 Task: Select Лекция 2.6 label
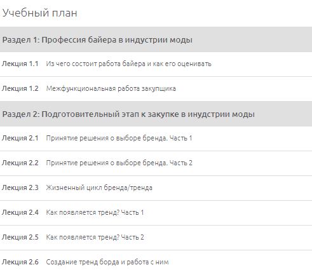(x=20, y=262)
